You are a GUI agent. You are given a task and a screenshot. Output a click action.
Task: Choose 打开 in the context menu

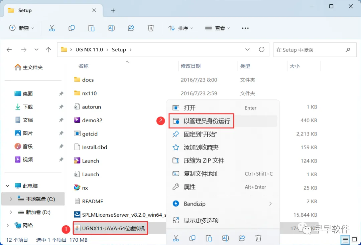223,108
